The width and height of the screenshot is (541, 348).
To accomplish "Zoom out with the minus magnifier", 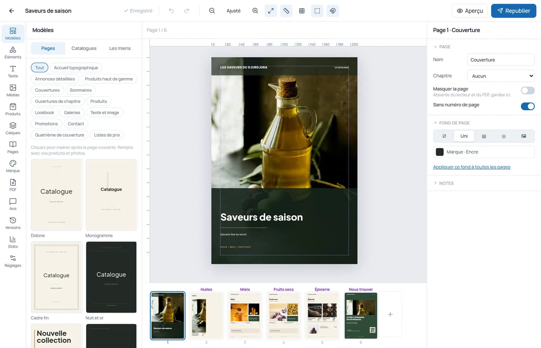I will click(x=212, y=11).
